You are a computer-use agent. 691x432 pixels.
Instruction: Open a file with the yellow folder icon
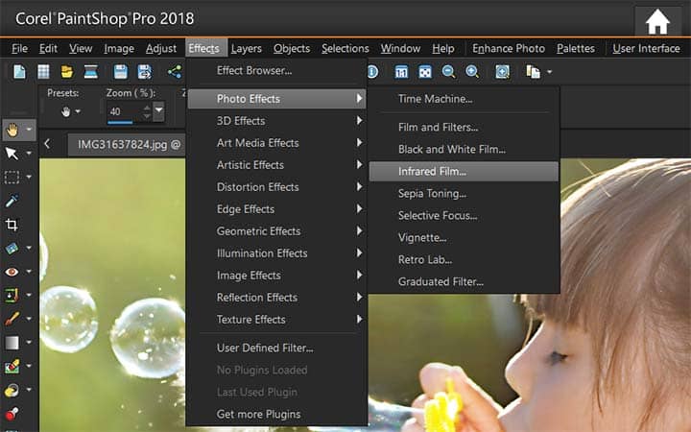tap(66, 71)
